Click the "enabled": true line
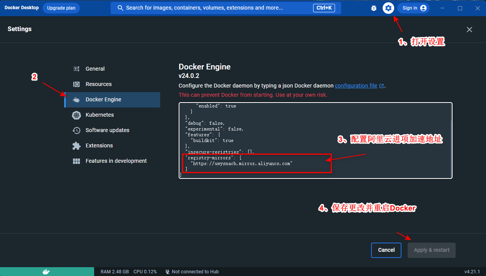 pos(216,106)
